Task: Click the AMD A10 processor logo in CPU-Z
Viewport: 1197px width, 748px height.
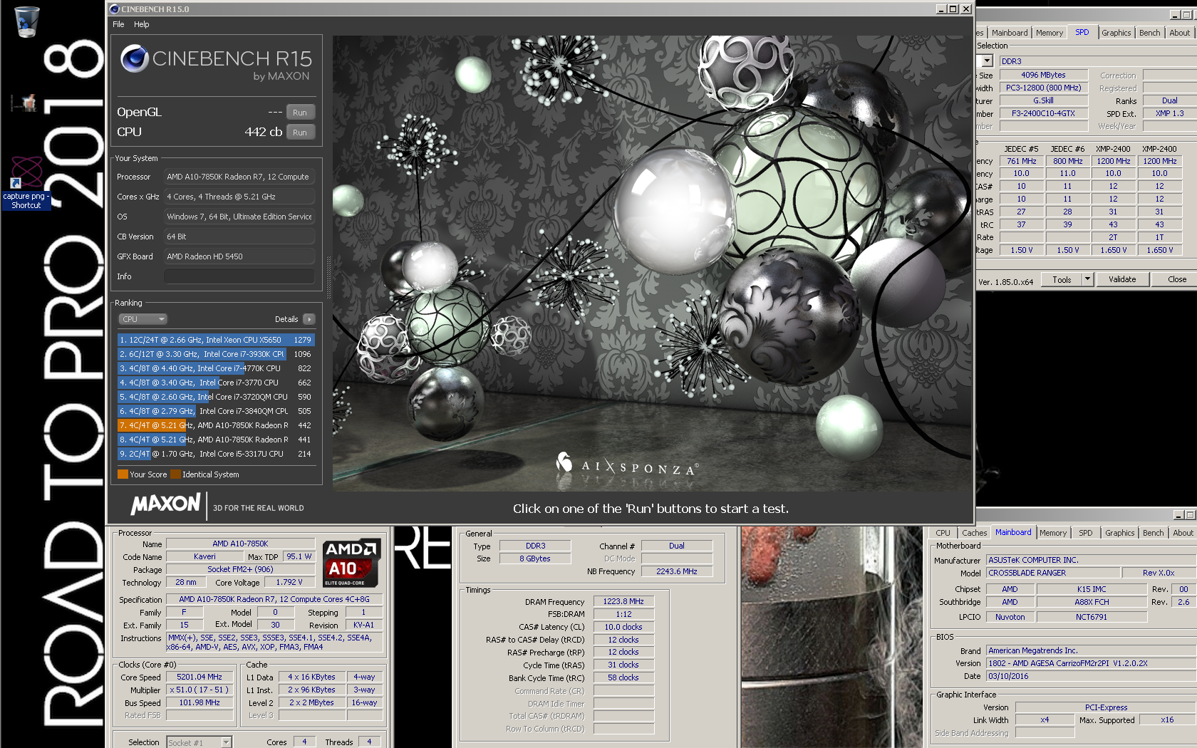Action: [351, 562]
